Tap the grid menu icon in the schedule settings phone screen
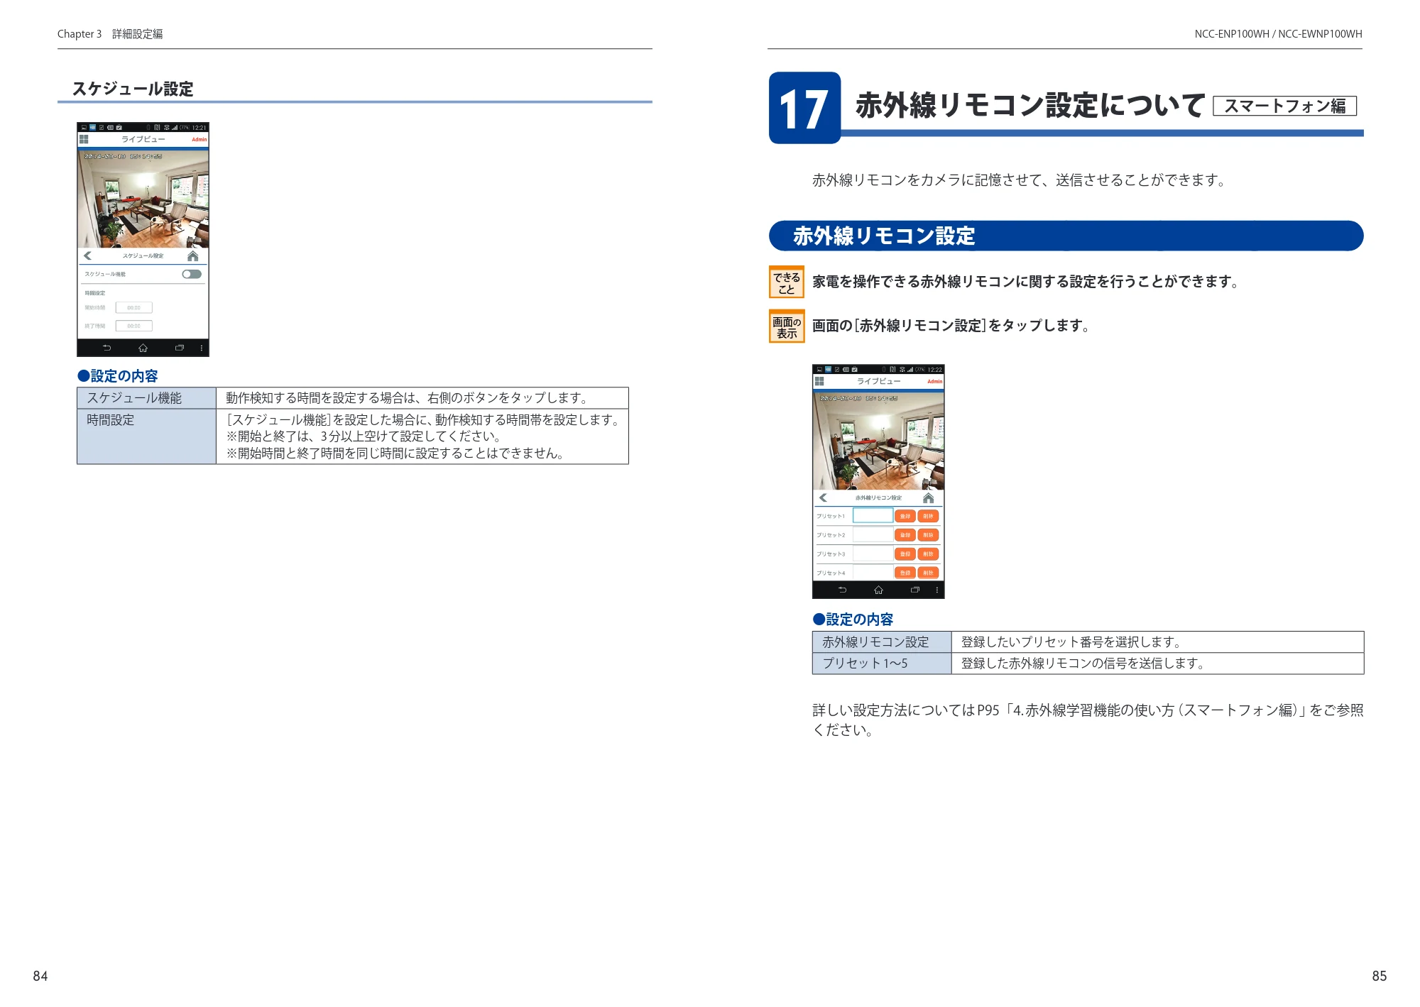Screen dimensions: 1420x1007 [84, 139]
